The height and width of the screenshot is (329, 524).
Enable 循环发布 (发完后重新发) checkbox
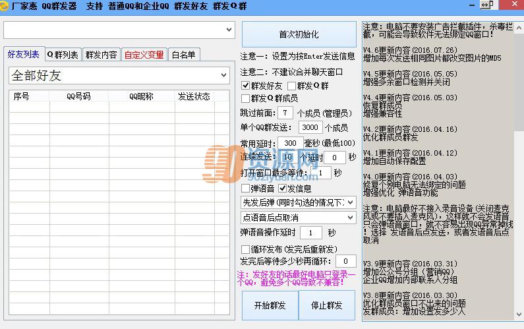pos(245,249)
